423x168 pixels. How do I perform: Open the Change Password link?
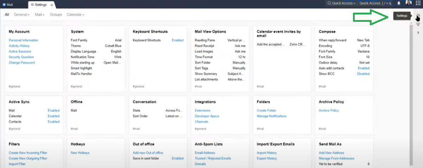22,63
